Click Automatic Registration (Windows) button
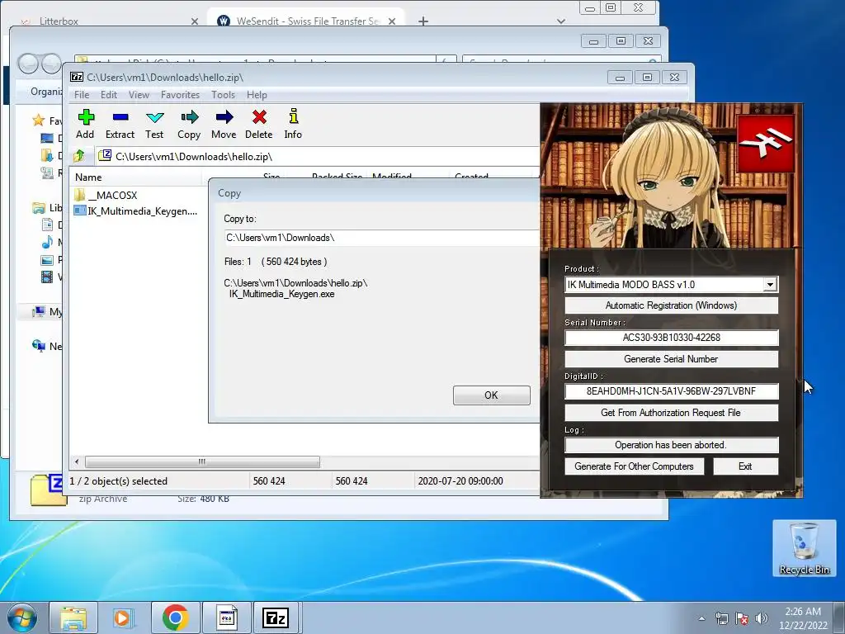The height and width of the screenshot is (634, 845). point(672,305)
